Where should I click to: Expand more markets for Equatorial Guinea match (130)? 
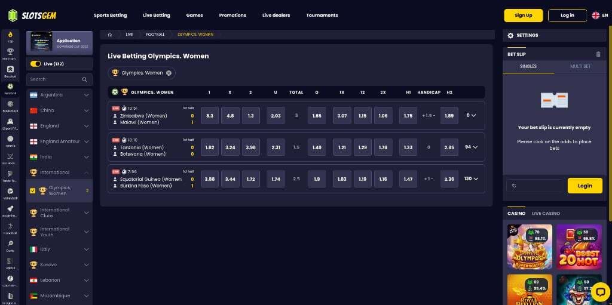tap(470, 178)
